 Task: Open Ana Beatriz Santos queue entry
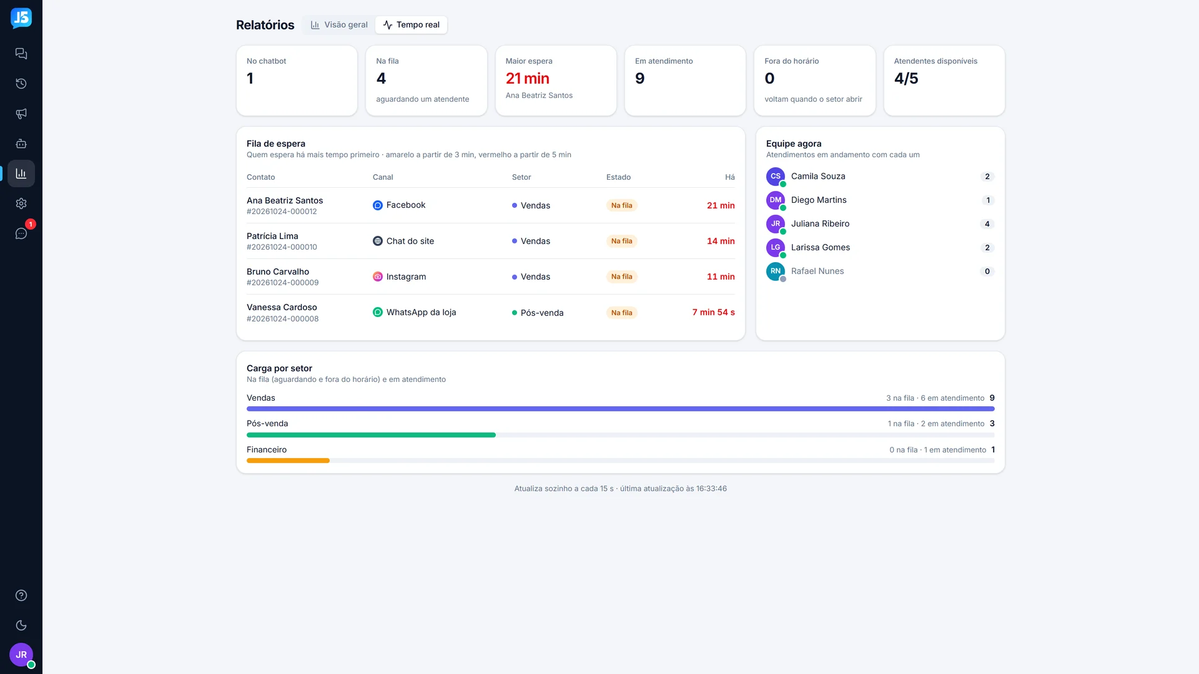(x=491, y=205)
